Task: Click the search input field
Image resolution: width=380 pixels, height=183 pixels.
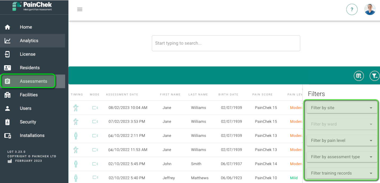Action: click(x=226, y=43)
